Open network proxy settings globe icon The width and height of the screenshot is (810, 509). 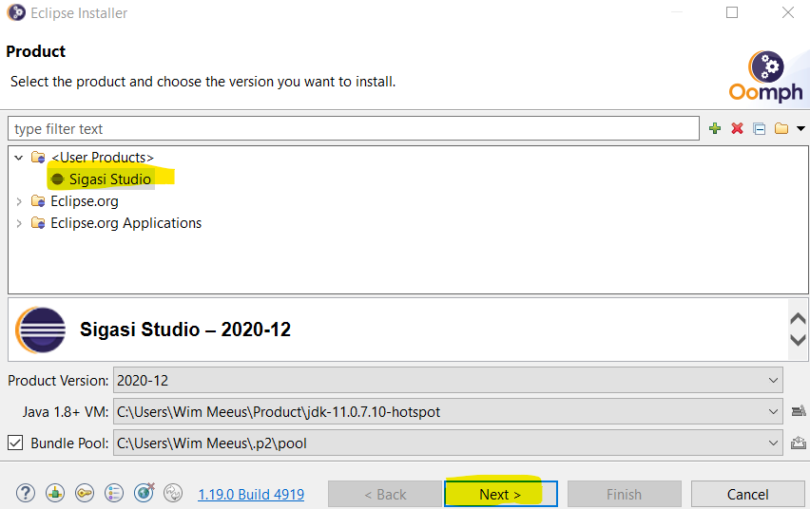point(145,493)
